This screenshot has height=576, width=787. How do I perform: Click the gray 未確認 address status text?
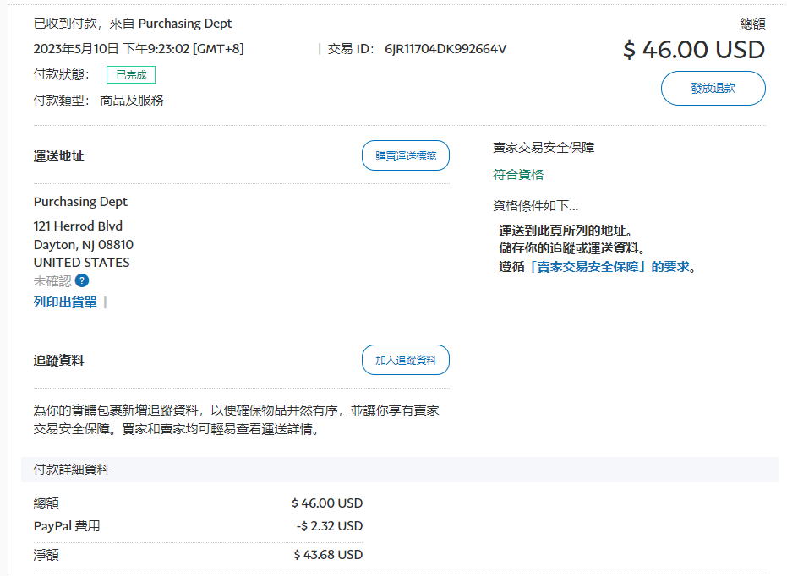point(52,281)
